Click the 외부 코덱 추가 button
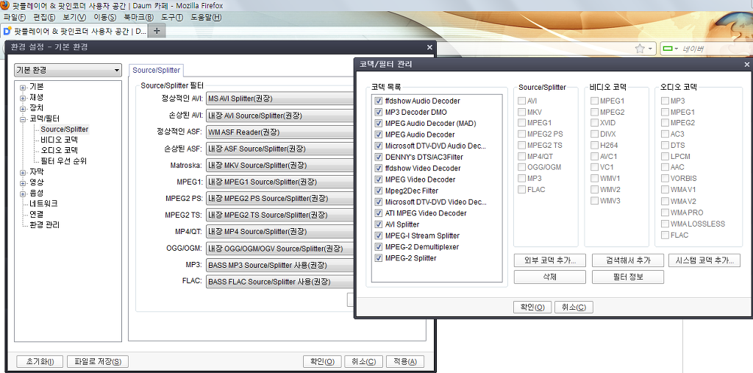Viewport: 753px width, 373px height. pyautogui.click(x=550, y=260)
